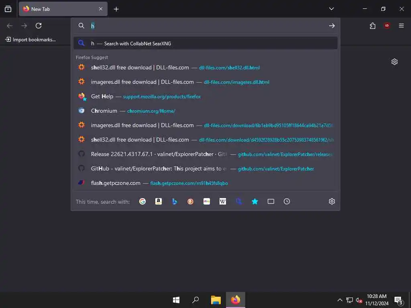Search this time with Google
Image resolution: width=411 pixels, height=308 pixels.
(x=142, y=201)
